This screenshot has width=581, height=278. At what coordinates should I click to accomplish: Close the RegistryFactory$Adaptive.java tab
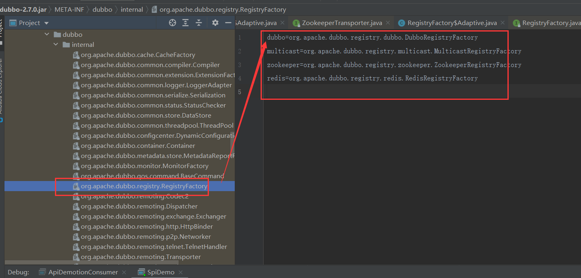(503, 23)
